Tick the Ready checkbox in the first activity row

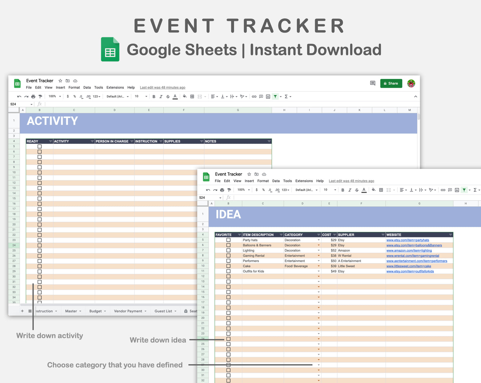(40, 146)
